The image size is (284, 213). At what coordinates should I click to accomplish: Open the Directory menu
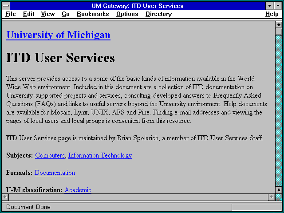tap(159, 14)
